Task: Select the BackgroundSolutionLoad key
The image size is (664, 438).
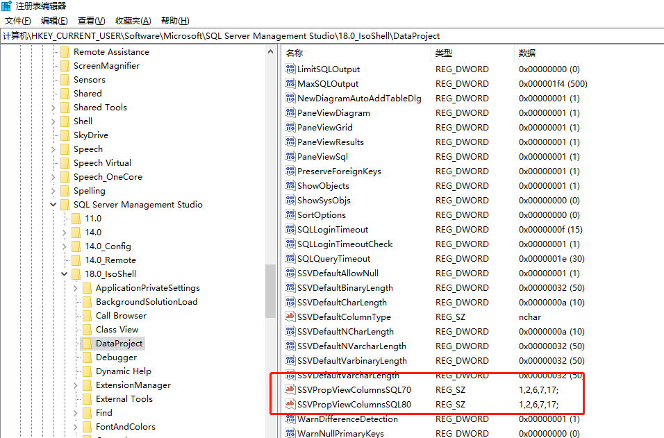Action: point(147,302)
